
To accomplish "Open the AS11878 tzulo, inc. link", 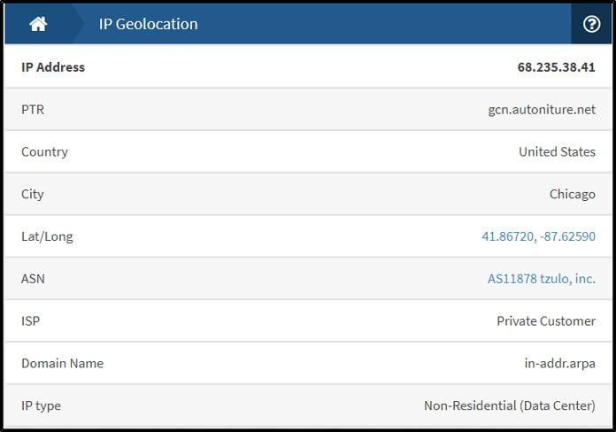I will [542, 279].
